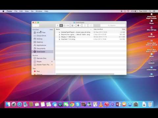This screenshot has height=118, width=158.
Task: Open VLC from the Dock
Action: 101,104
